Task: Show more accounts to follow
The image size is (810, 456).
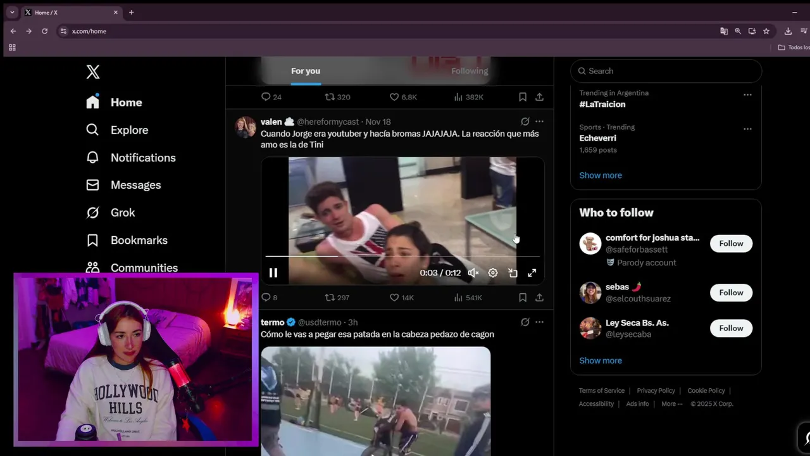Action: [601, 360]
